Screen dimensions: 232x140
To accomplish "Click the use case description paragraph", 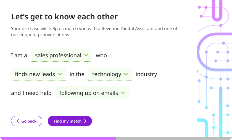I will (94, 32).
